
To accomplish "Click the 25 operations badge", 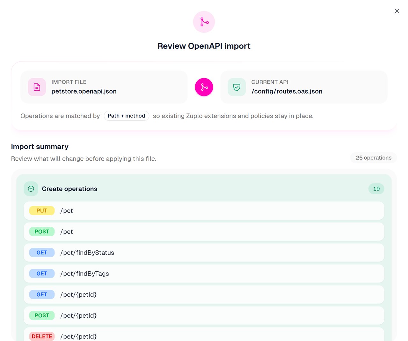I will coord(374,158).
